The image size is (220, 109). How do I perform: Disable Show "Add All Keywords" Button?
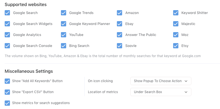(x=7, y=81)
